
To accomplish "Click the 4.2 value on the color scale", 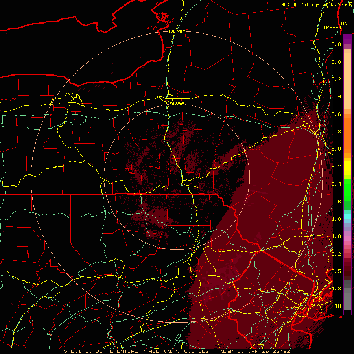I will pyautogui.click(x=336, y=167).
